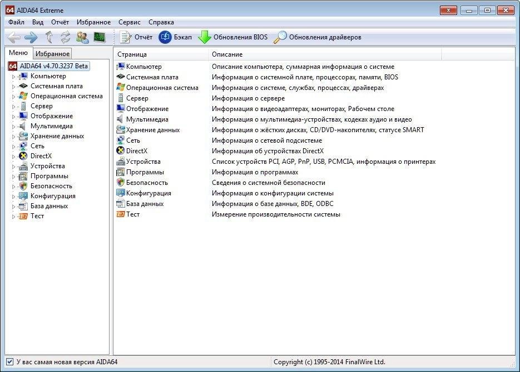The height and width of the screenshot is (372, 520).
Task: Select Тест in the tree
Action: pyautogui.click(x=37, y=216)
